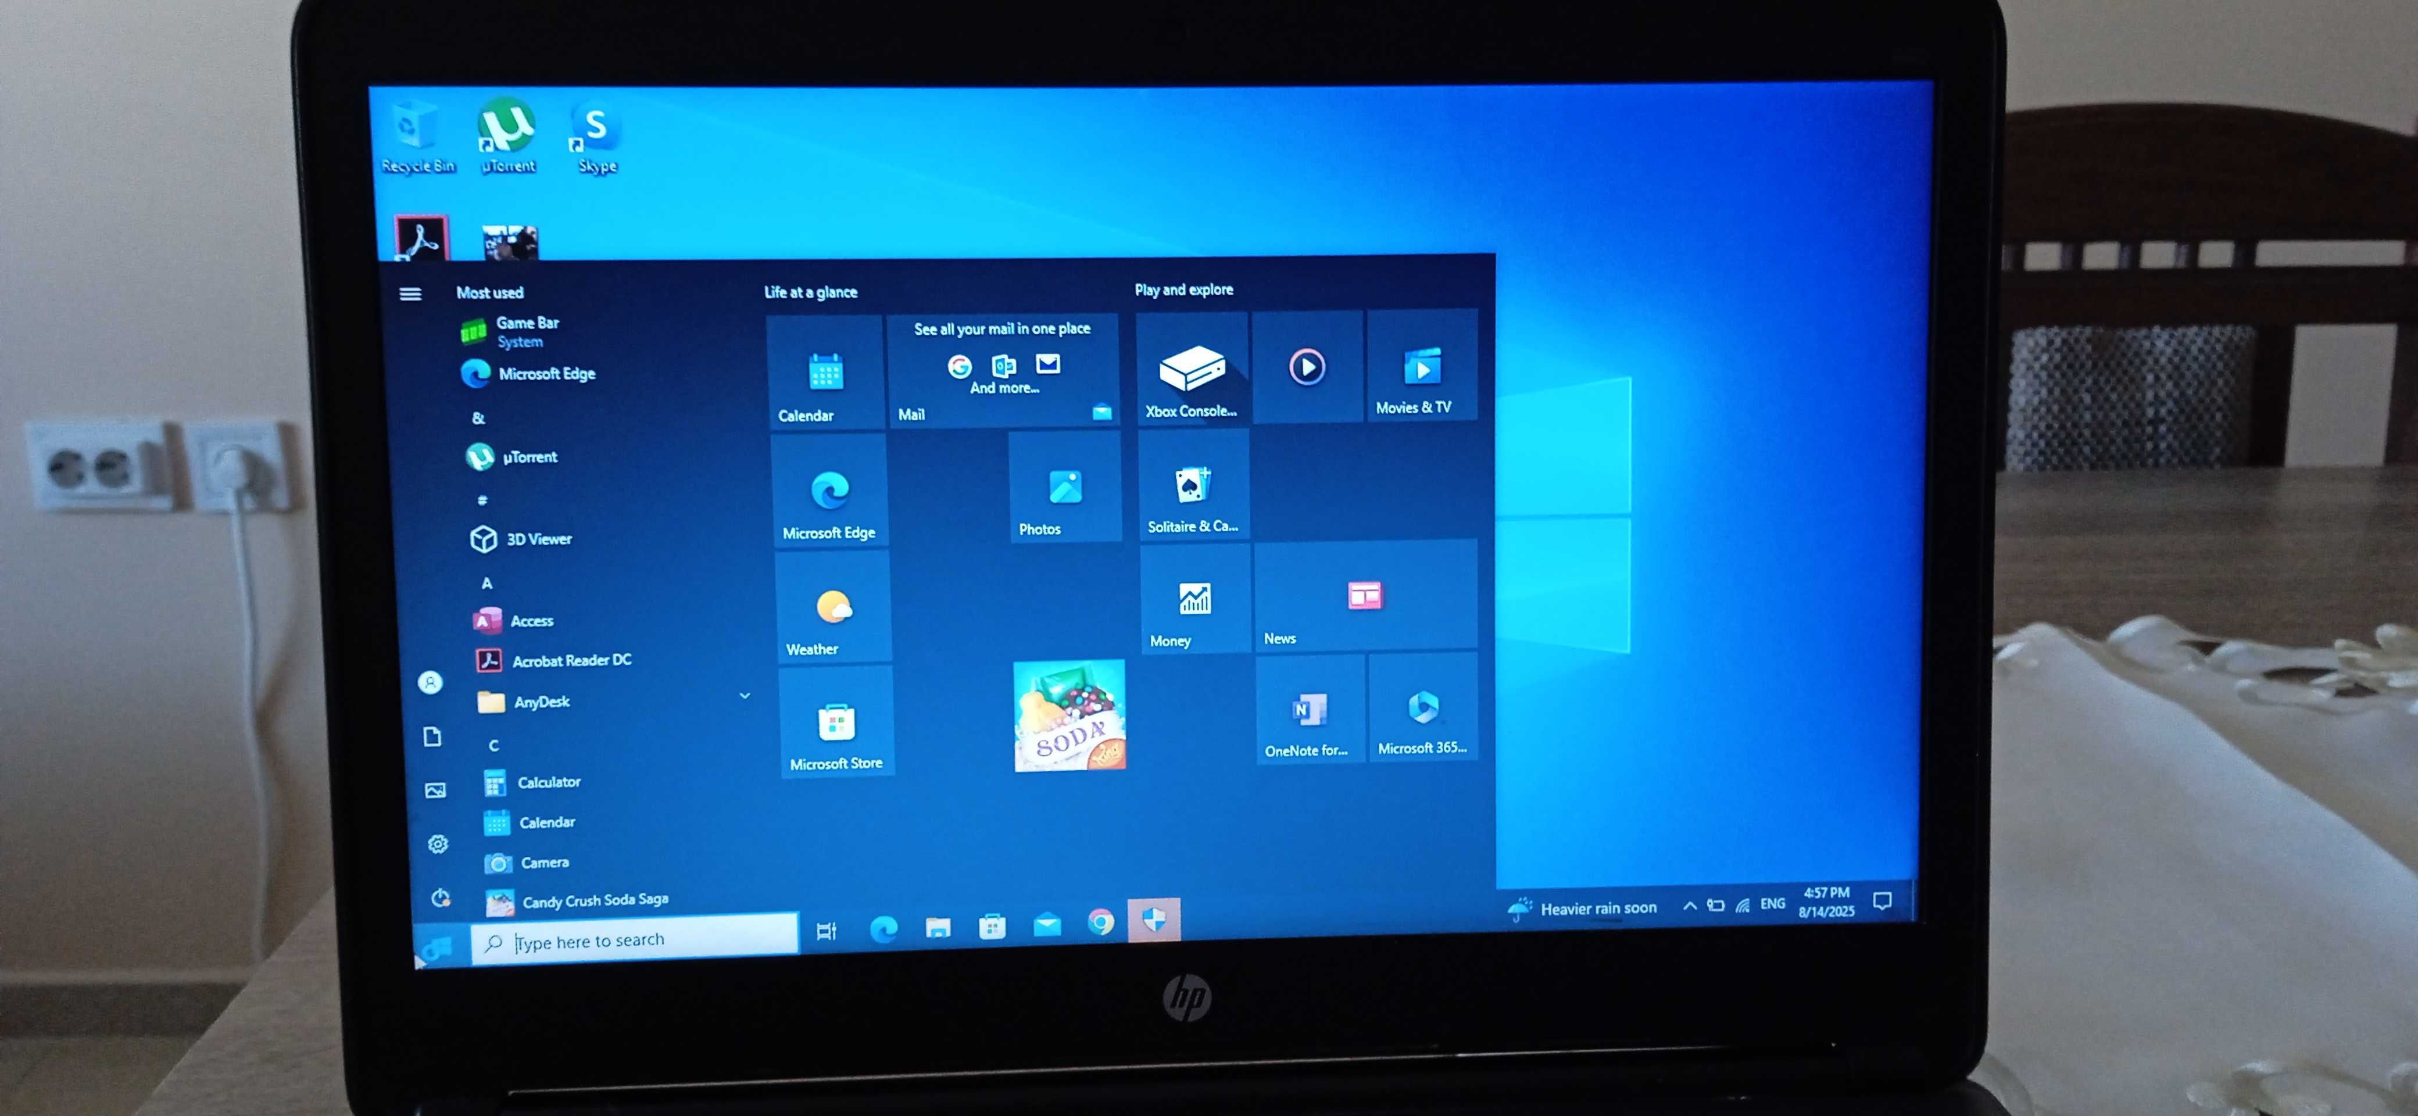Open Documents icon in Start sidebar
This screenshot has width=2418, height=1116.
(x=432, y=737)
